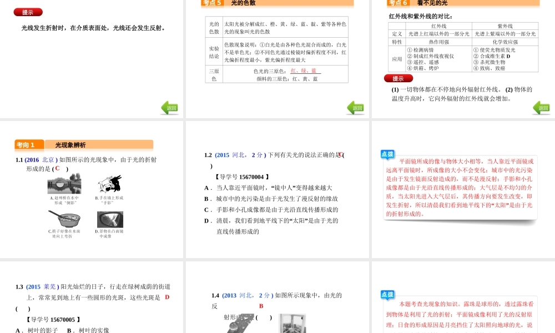Click the 返回 arrow on the 光的色散 slide
The image size is (555, 333).
(356, 108)
